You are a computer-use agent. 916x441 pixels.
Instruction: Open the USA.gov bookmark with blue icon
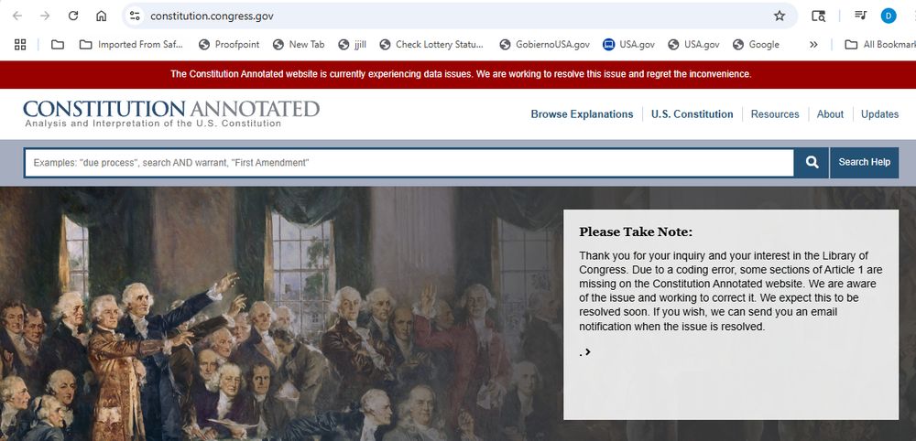[x=628, y=44]
